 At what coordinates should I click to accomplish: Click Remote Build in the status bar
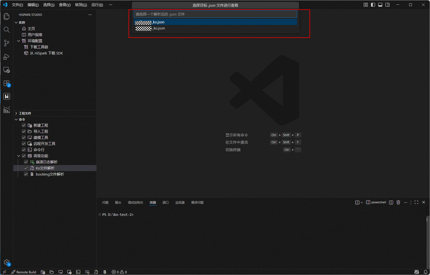(24, 272)
